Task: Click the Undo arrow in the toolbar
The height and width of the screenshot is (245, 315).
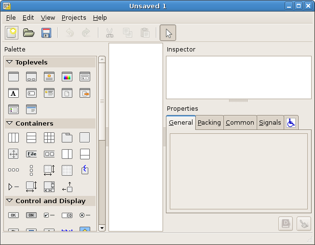Action: pyautogui.click(x=70, y=33)
